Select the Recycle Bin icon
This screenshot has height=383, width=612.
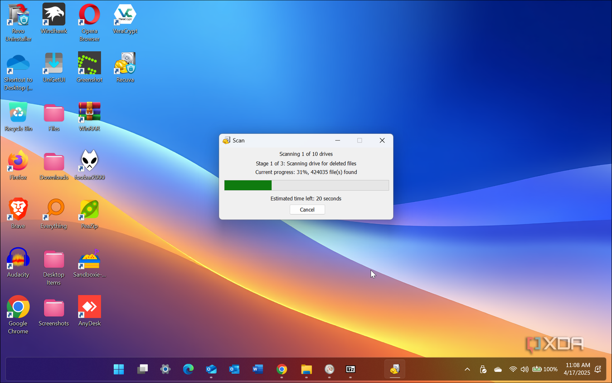18,117
